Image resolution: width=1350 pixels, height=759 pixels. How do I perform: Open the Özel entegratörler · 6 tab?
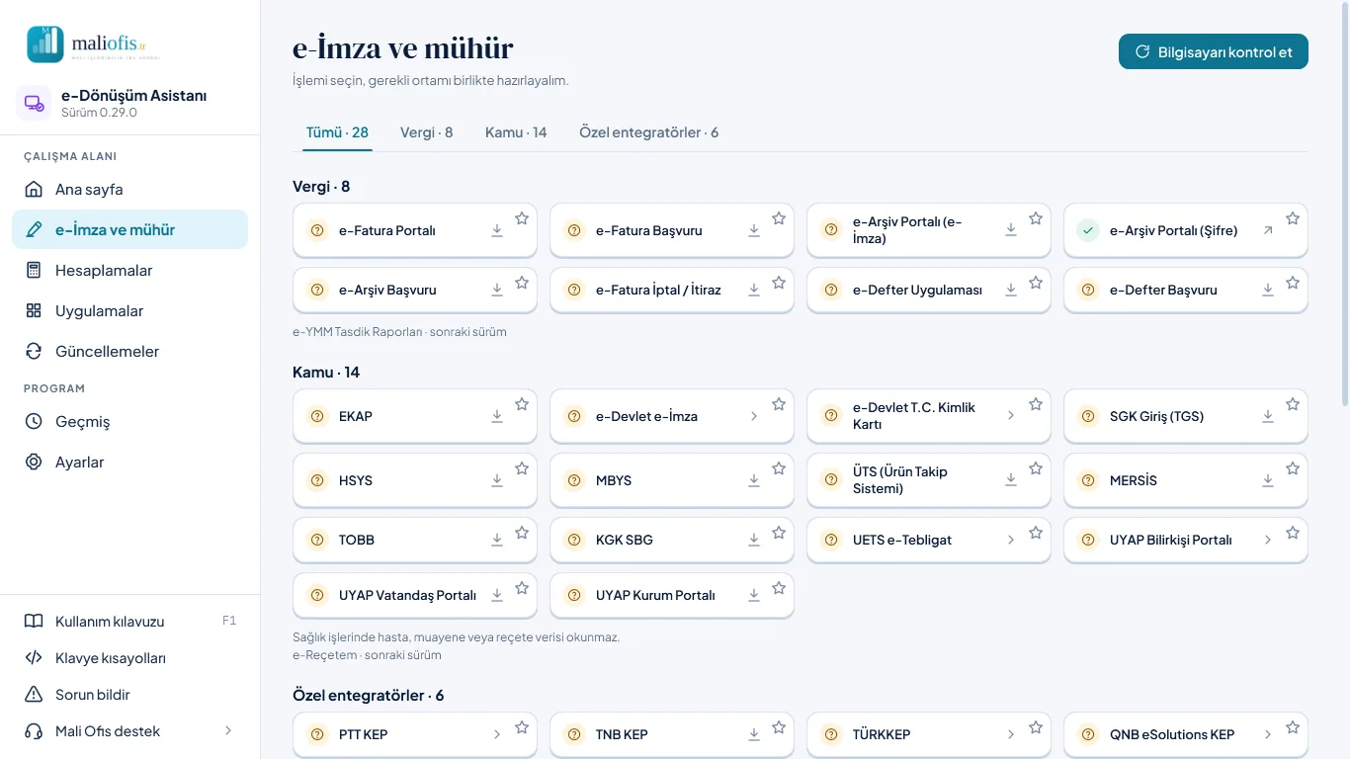649,132
